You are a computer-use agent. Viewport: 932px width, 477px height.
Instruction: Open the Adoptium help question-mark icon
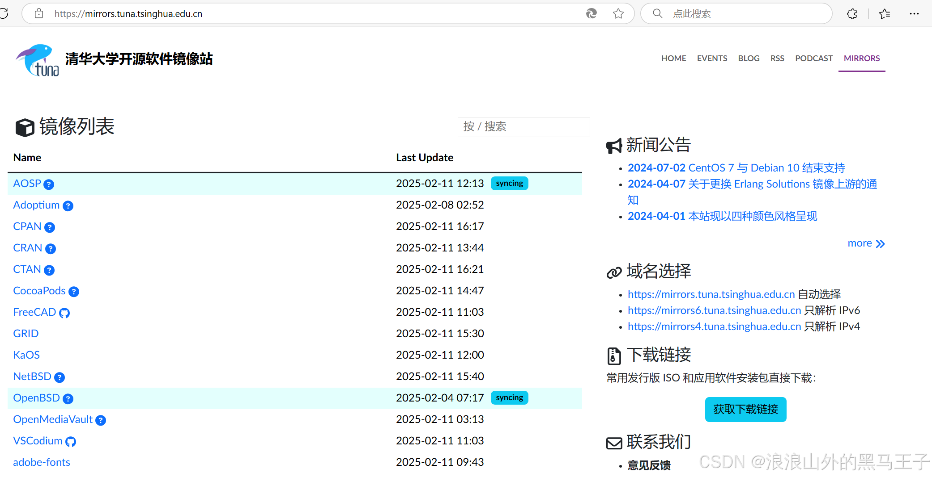tap(68, 206)
